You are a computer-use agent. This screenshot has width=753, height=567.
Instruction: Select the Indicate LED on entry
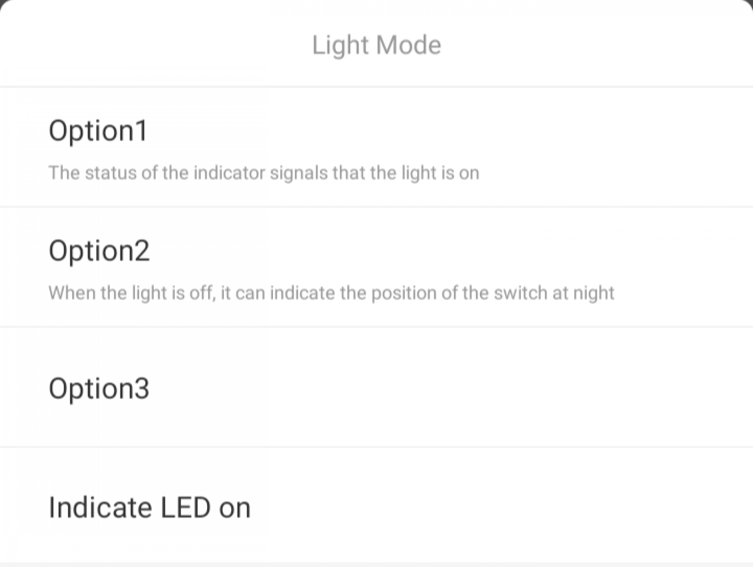point(376,506)
